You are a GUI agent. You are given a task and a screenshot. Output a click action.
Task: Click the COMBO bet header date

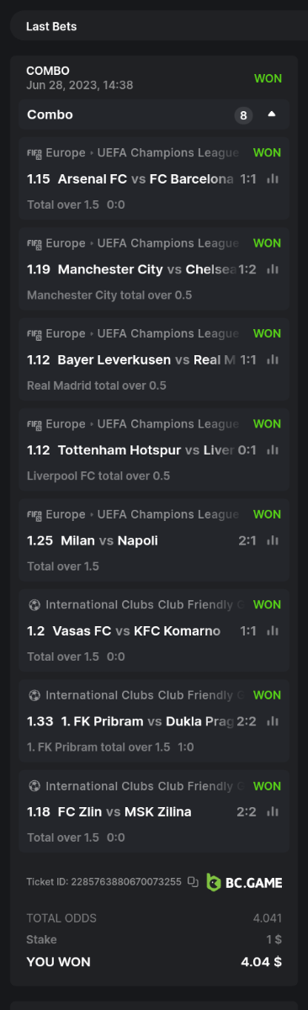click(79, 85)
